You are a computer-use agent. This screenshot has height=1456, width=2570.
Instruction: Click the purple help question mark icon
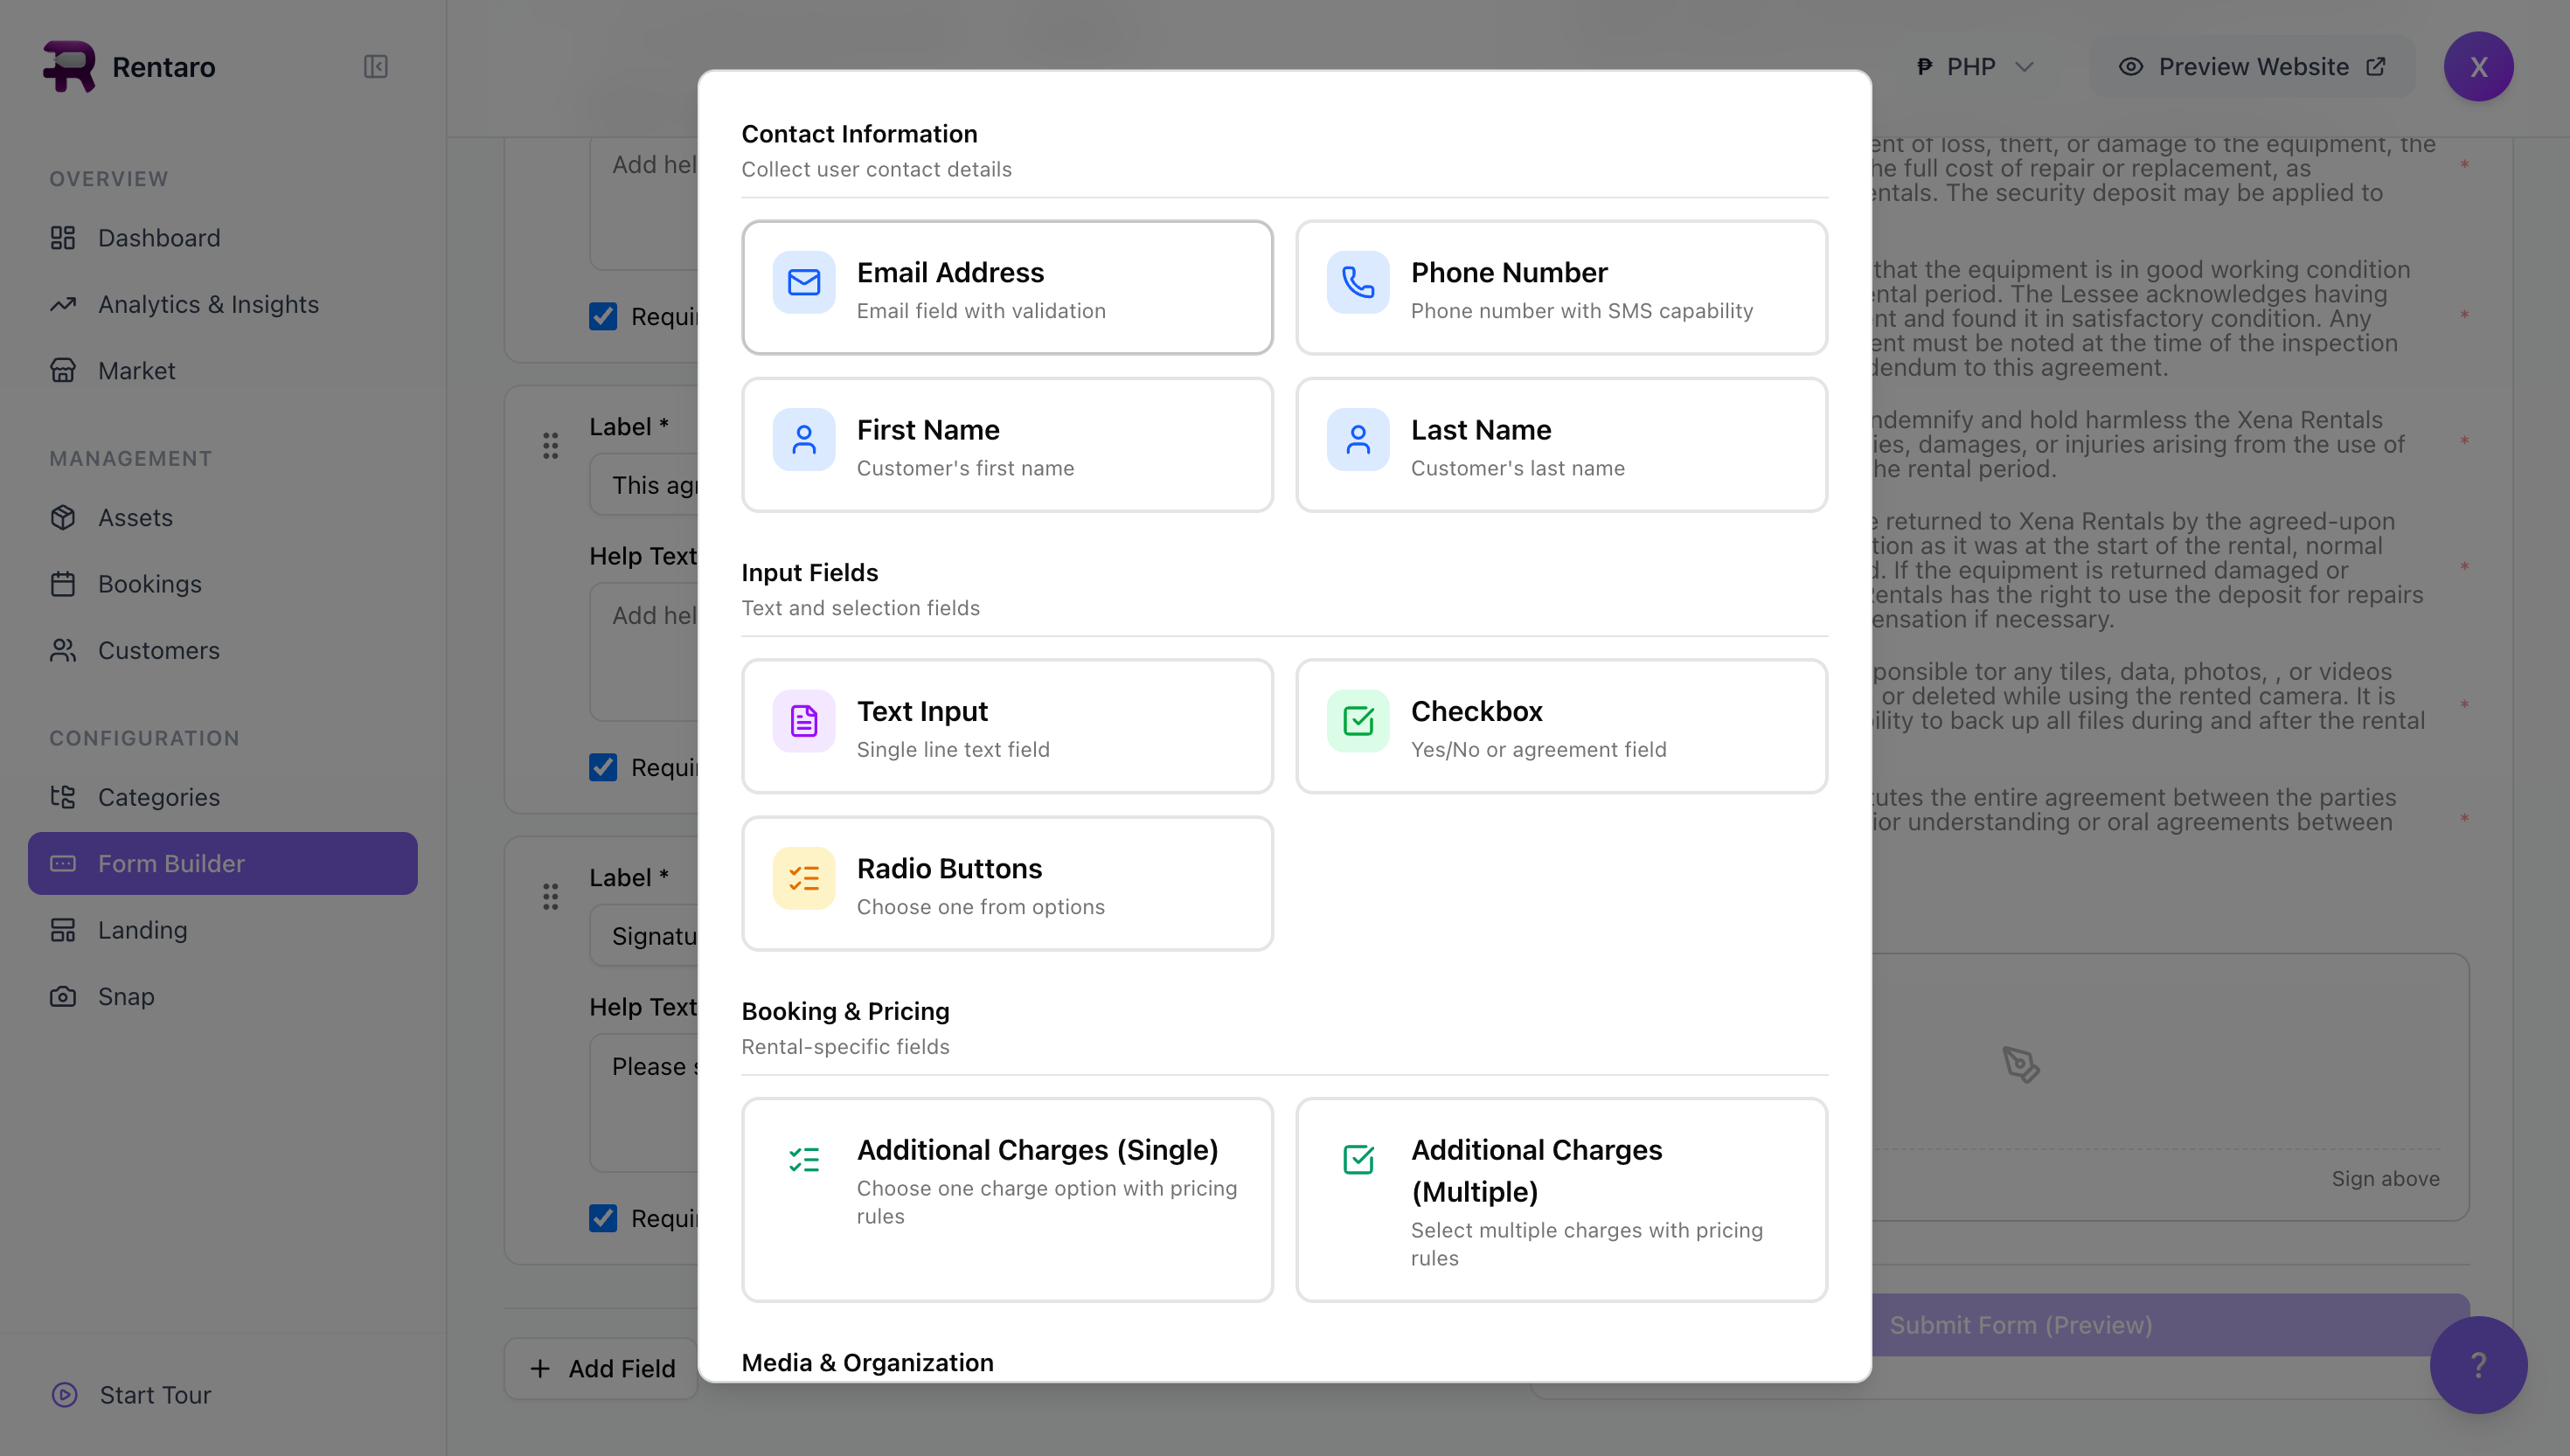click(x=2477, y=1364)
